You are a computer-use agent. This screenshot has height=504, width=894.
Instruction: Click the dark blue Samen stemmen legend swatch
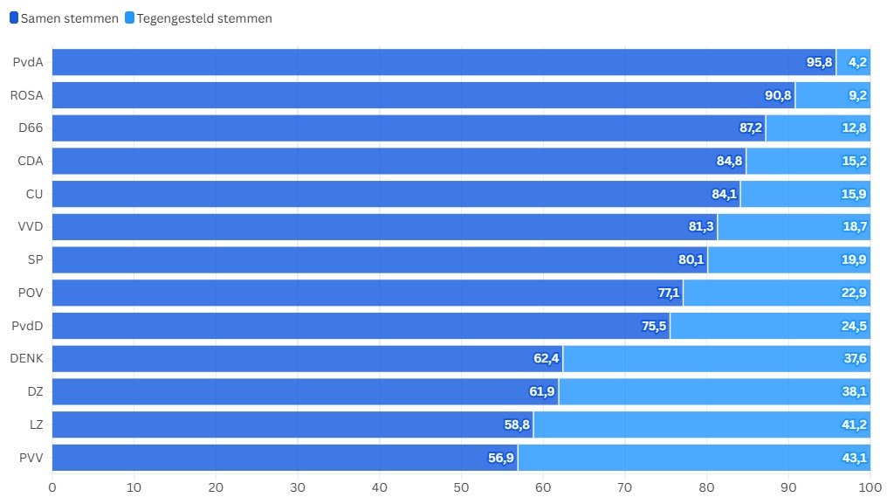pyautogui.click(x=14, y=18)
